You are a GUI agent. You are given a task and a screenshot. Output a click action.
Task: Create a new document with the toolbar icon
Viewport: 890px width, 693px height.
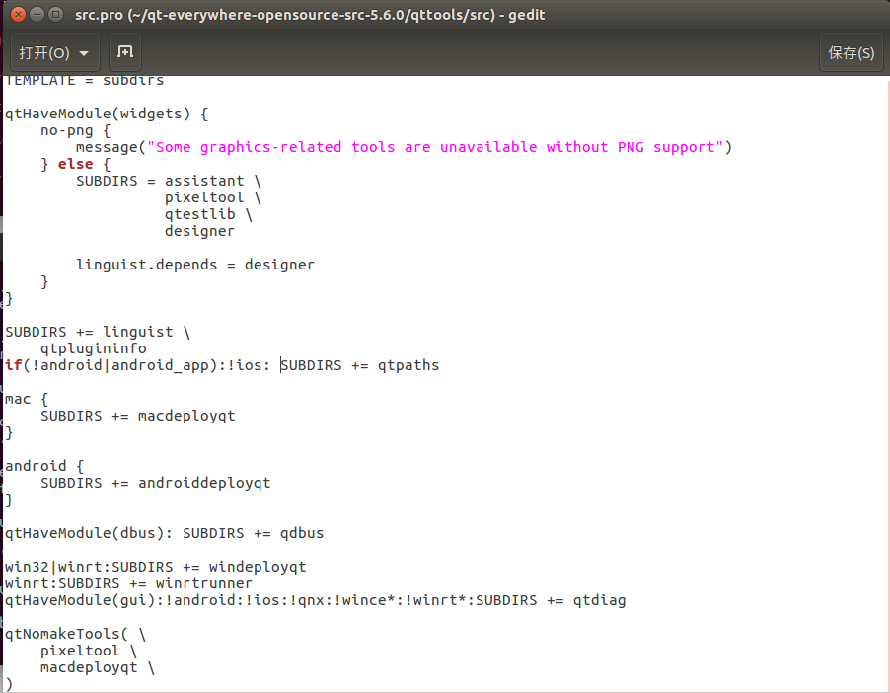125,53
